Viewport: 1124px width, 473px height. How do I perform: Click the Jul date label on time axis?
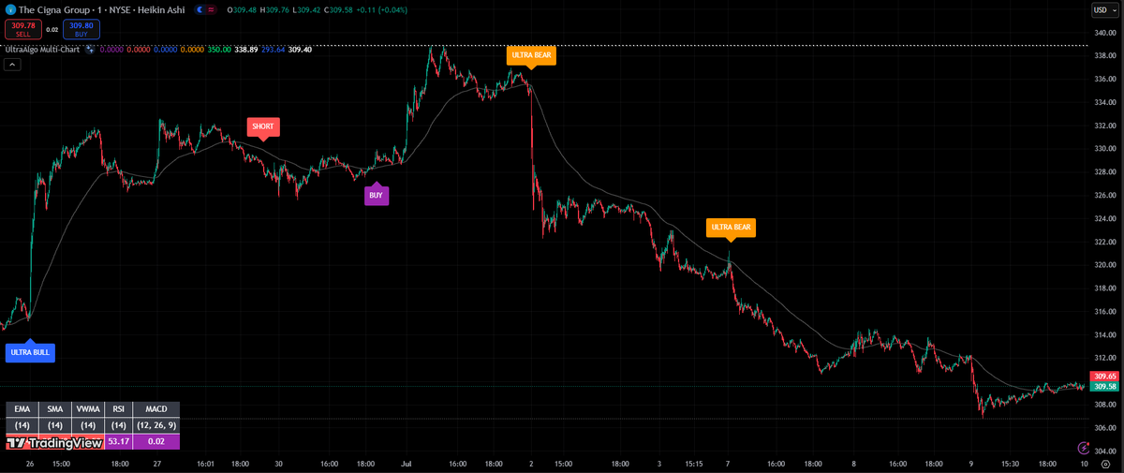coord(407,464)
